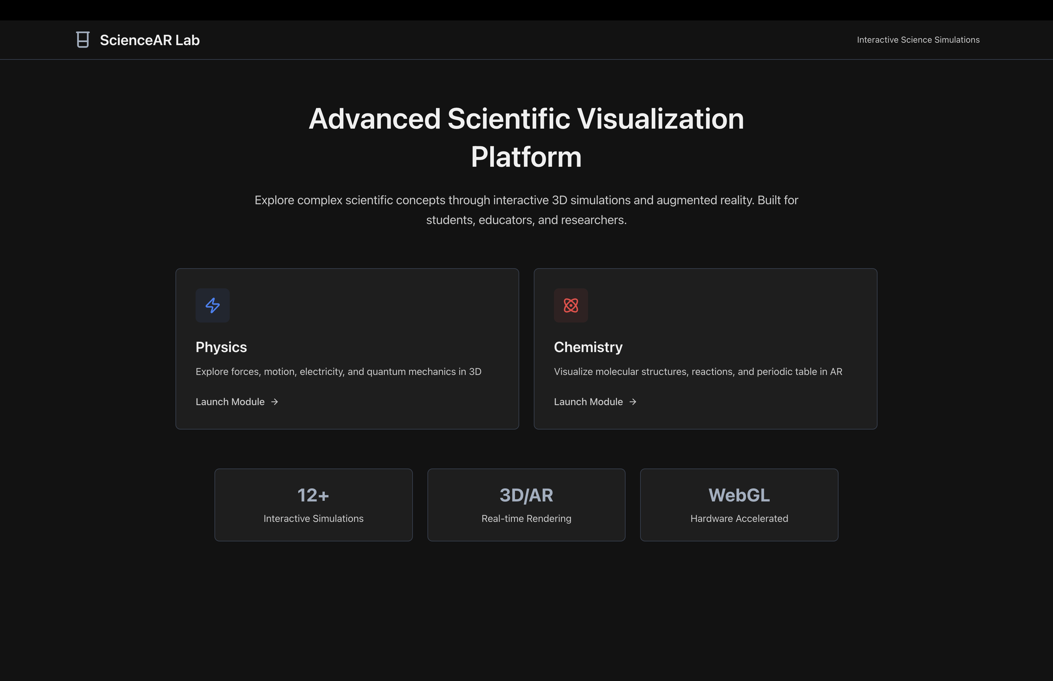Viewport: 1053px width, 681px height.
Task: Click the arrow icon next to Physics Launch Module
Action: (x=275, y=401)
